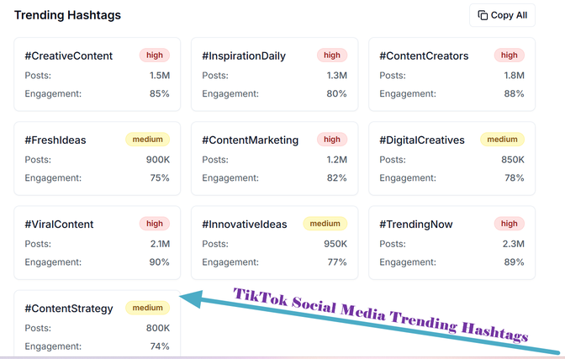
Task: Click the high badge on #ViralContent
Action: 155,224
